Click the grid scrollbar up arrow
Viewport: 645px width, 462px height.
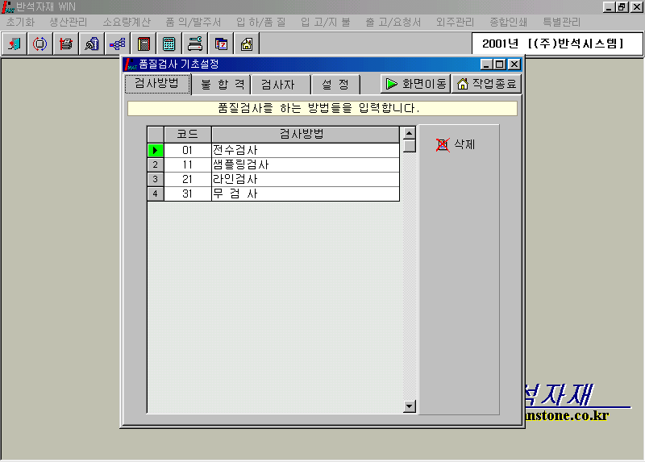(x=410, y=133)
